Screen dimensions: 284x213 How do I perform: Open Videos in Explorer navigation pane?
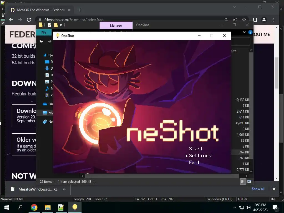(49, 95)
